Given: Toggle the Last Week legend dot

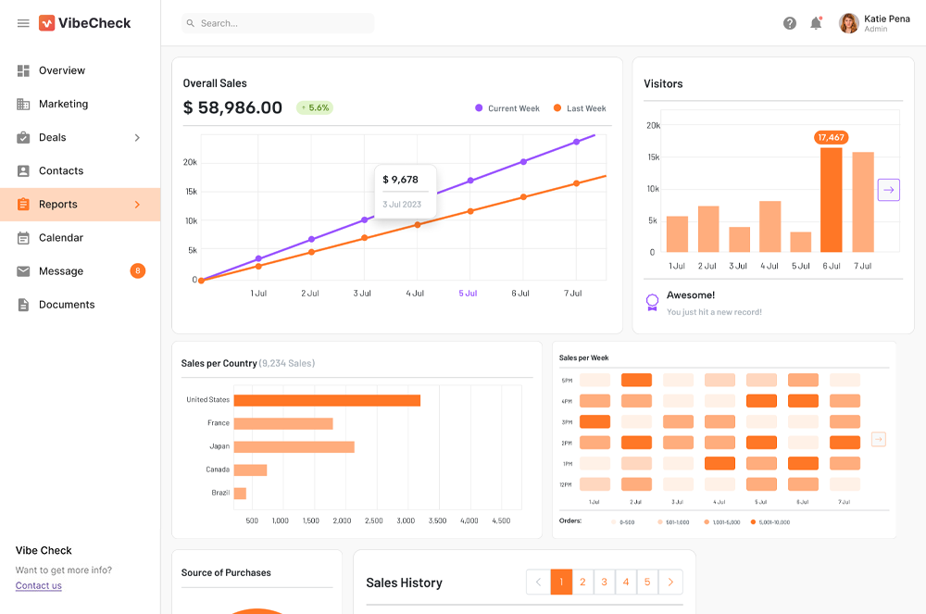Looking at the screenshot, I should tap(557, 108).
